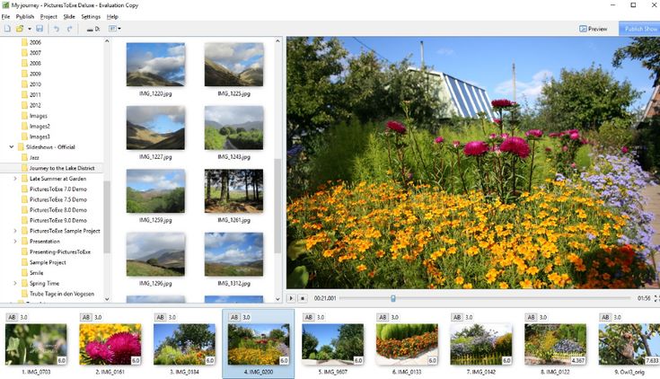Click the Preview button
This screenshot has height=379, width=660.
coord(593,29)
